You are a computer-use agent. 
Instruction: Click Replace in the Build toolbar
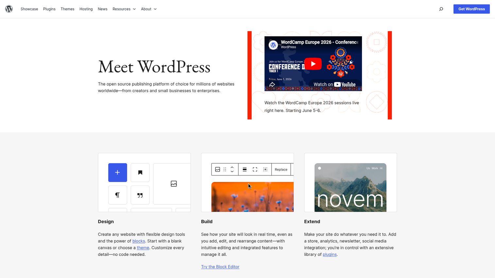281,170
